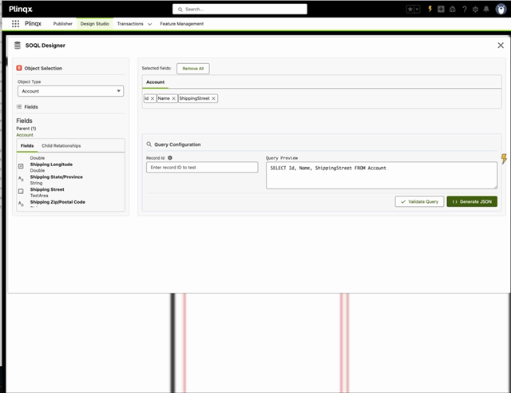Close the SOQL Designer dialog
The height and width of the screenshot is (393, 511).
pos(501,46)
